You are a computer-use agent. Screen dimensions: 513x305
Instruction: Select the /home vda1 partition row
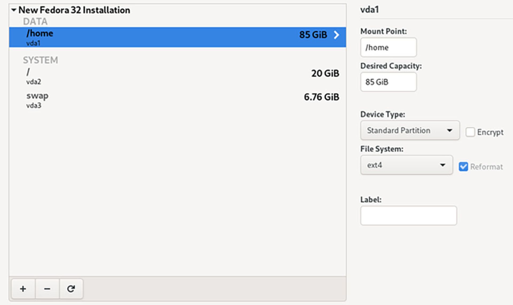pyautogui.click(x=160, y=37)
